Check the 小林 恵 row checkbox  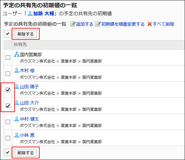click(8, 138)
